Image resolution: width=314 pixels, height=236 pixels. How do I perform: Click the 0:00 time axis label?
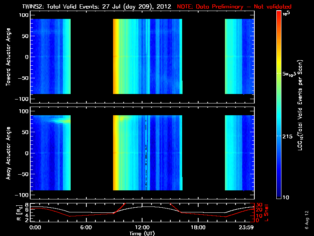click(35, 227)
